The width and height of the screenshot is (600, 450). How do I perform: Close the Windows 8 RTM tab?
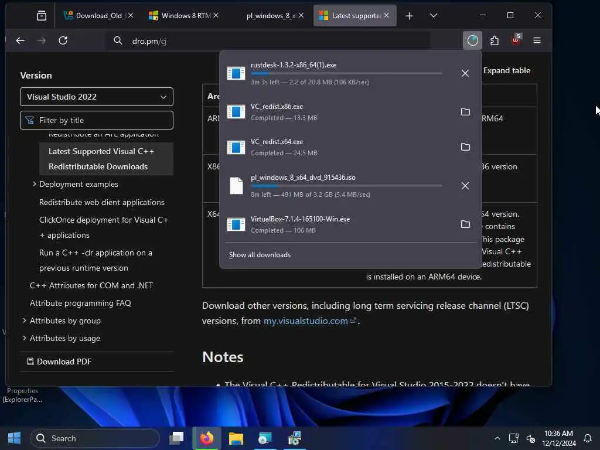pyautogui.click(x=216, y=15)
